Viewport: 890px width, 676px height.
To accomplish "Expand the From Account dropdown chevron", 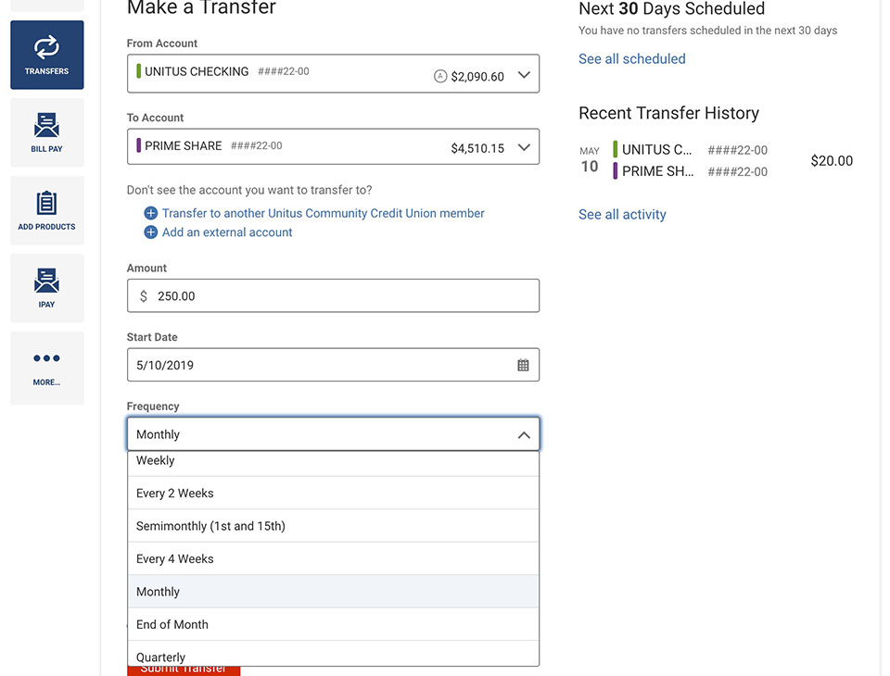I will (524, 74).
